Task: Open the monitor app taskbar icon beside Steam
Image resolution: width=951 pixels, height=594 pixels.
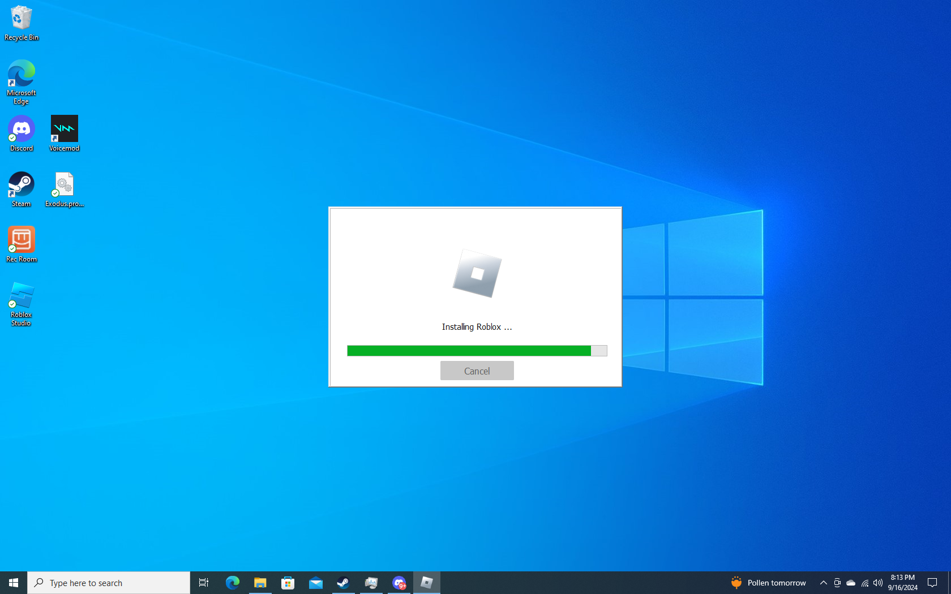Action: tap(371, 583)
